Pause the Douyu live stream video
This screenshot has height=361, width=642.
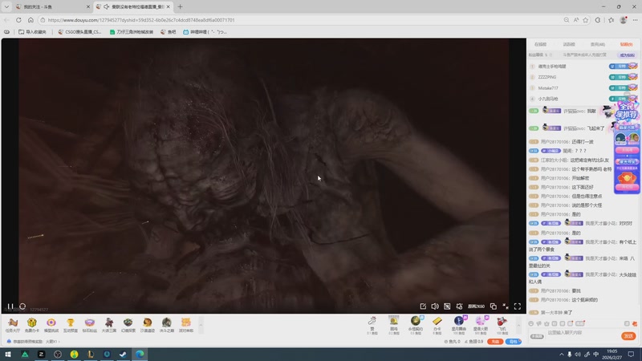pyautogui.click(x=10, y=306)
